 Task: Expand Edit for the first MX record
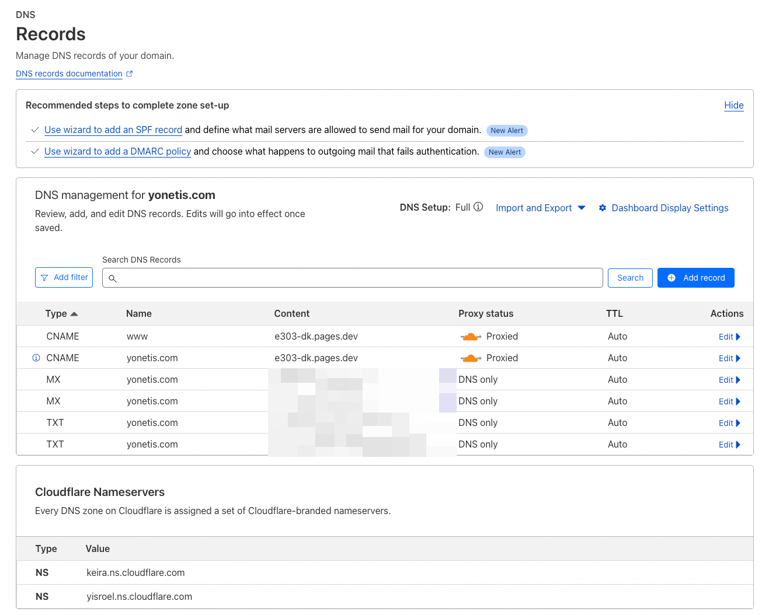[x=729, y=380]
